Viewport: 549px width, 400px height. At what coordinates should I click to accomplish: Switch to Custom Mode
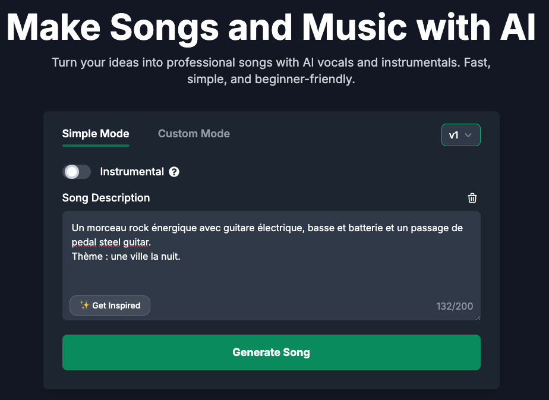(194, 133)
